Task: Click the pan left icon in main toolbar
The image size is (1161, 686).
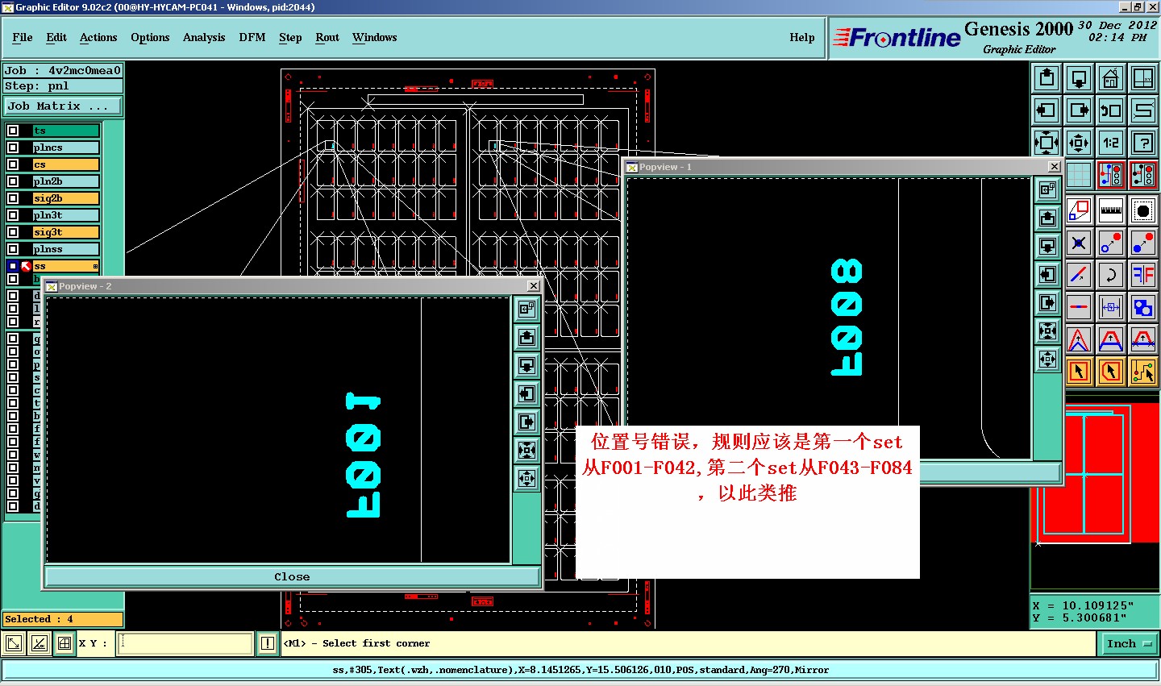Action: point(1047,110)
